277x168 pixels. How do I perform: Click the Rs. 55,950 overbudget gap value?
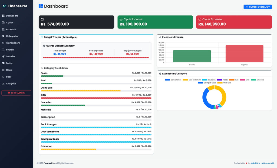133,54
